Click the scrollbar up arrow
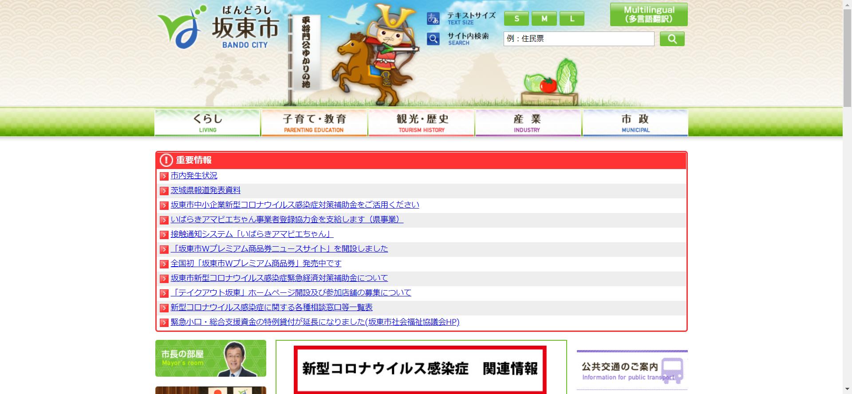Viewport: 852px width, 394px height. click(847, 4)
